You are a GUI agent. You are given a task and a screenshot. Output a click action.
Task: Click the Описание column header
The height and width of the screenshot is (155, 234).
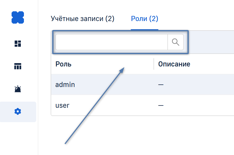[174, 64]
